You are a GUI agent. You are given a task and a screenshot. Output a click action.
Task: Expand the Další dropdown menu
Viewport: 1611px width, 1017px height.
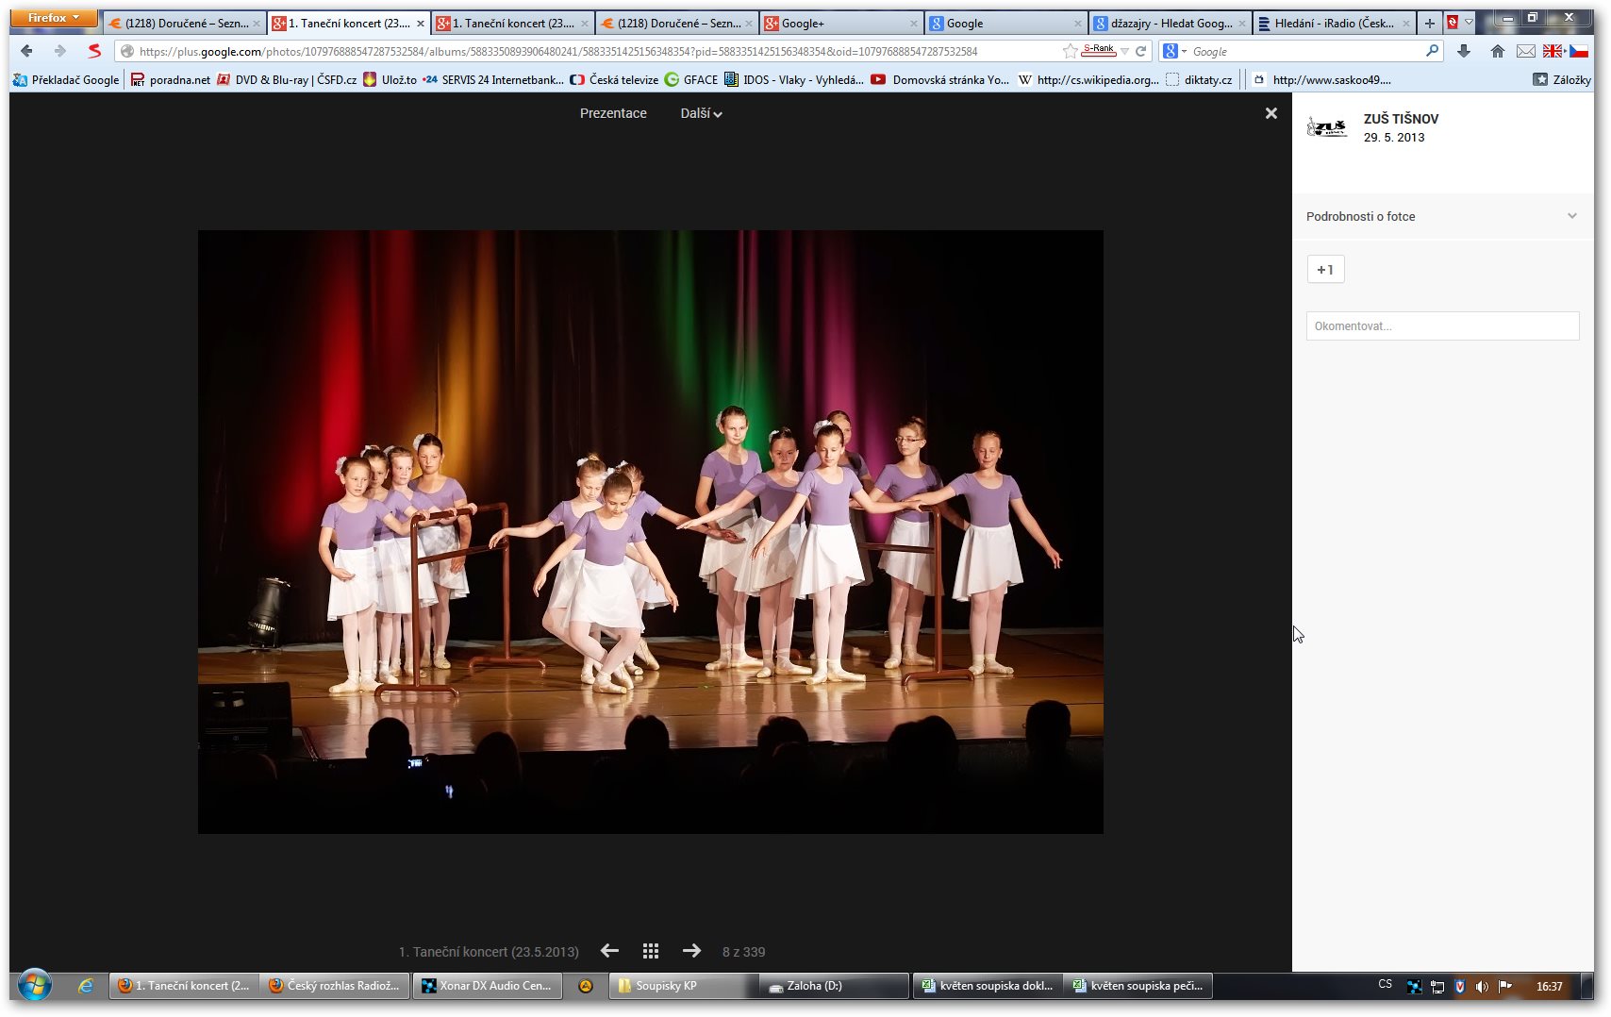701,113
